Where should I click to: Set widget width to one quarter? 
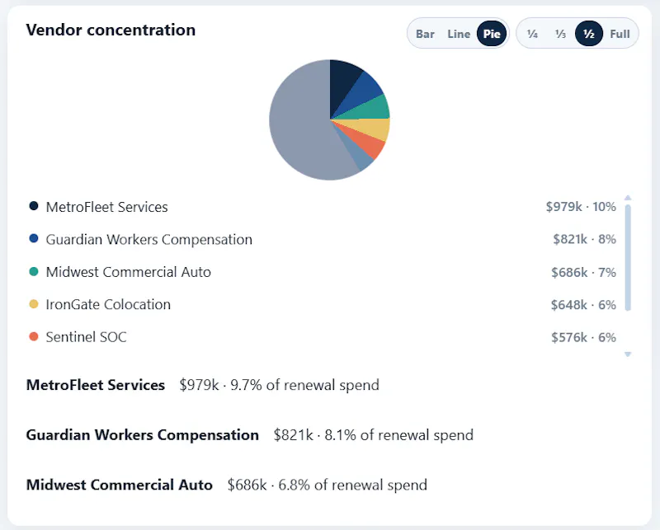(532, 34)
